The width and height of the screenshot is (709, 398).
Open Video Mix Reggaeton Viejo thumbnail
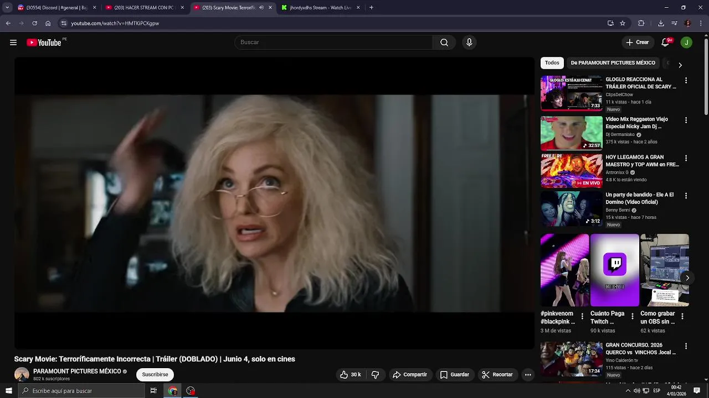(572, 133)
